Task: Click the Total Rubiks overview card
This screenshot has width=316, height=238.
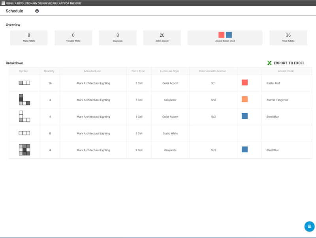Action: (288, 37)
